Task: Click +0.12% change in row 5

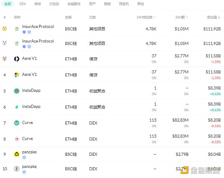Action: (x=215, y=94)
